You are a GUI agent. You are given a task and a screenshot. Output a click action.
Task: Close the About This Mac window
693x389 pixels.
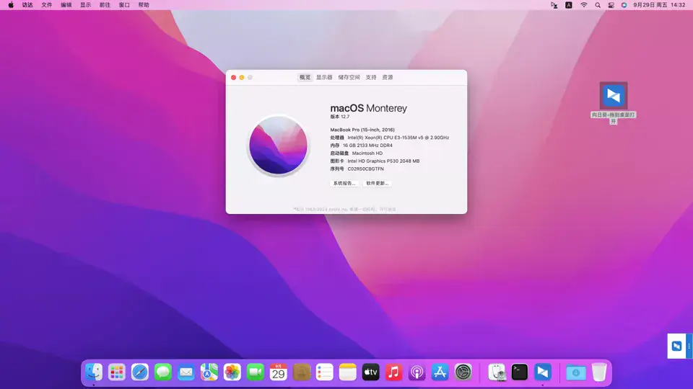coord(233,78)
